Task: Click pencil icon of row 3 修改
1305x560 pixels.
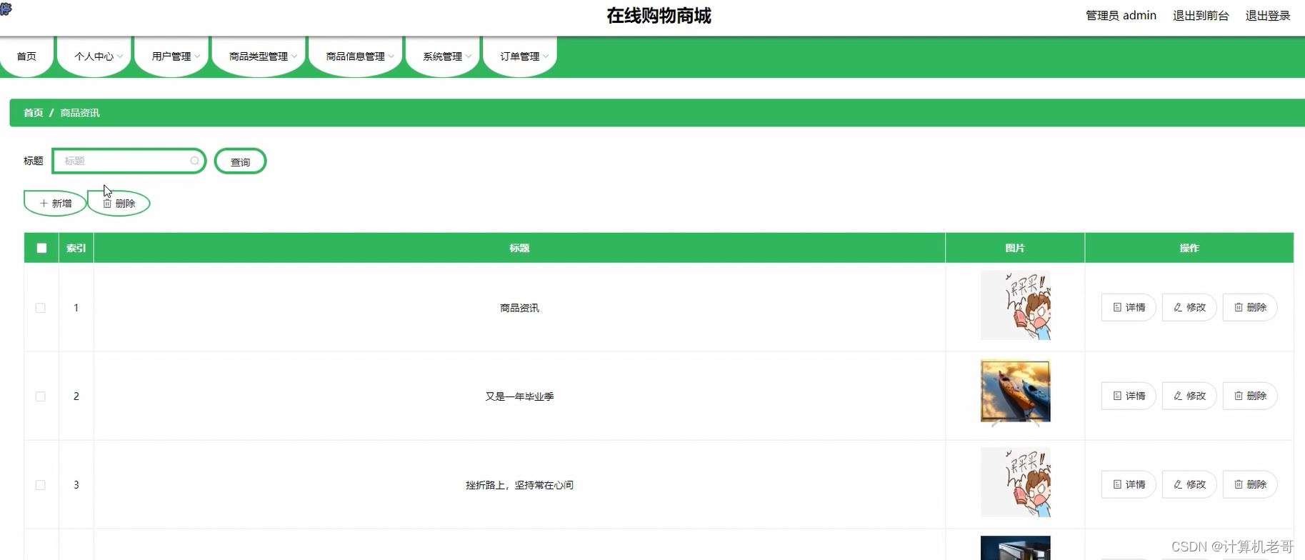Action: coord(1178,484)
